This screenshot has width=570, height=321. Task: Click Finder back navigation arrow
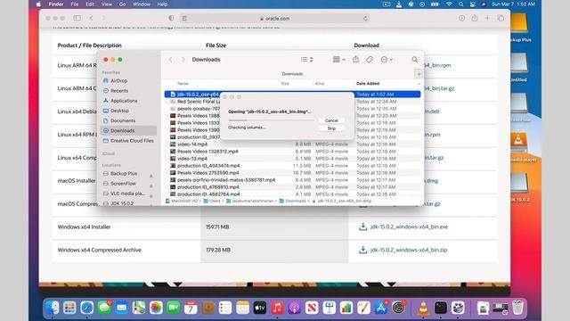[170, 60]
